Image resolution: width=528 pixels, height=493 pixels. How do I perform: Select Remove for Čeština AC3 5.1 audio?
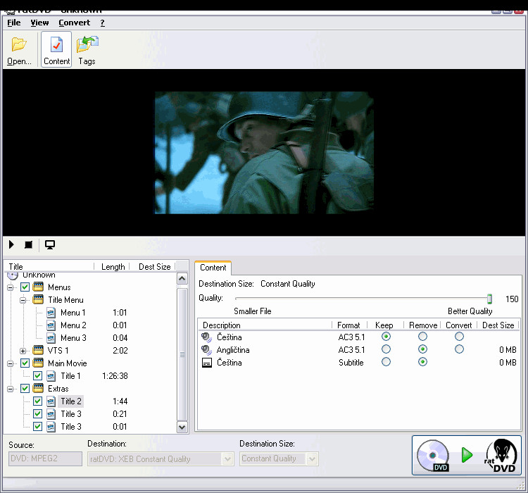(422, 337)
